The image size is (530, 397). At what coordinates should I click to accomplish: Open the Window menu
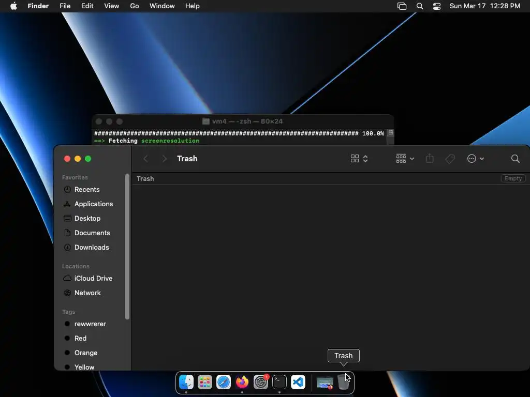coord(162,6)
